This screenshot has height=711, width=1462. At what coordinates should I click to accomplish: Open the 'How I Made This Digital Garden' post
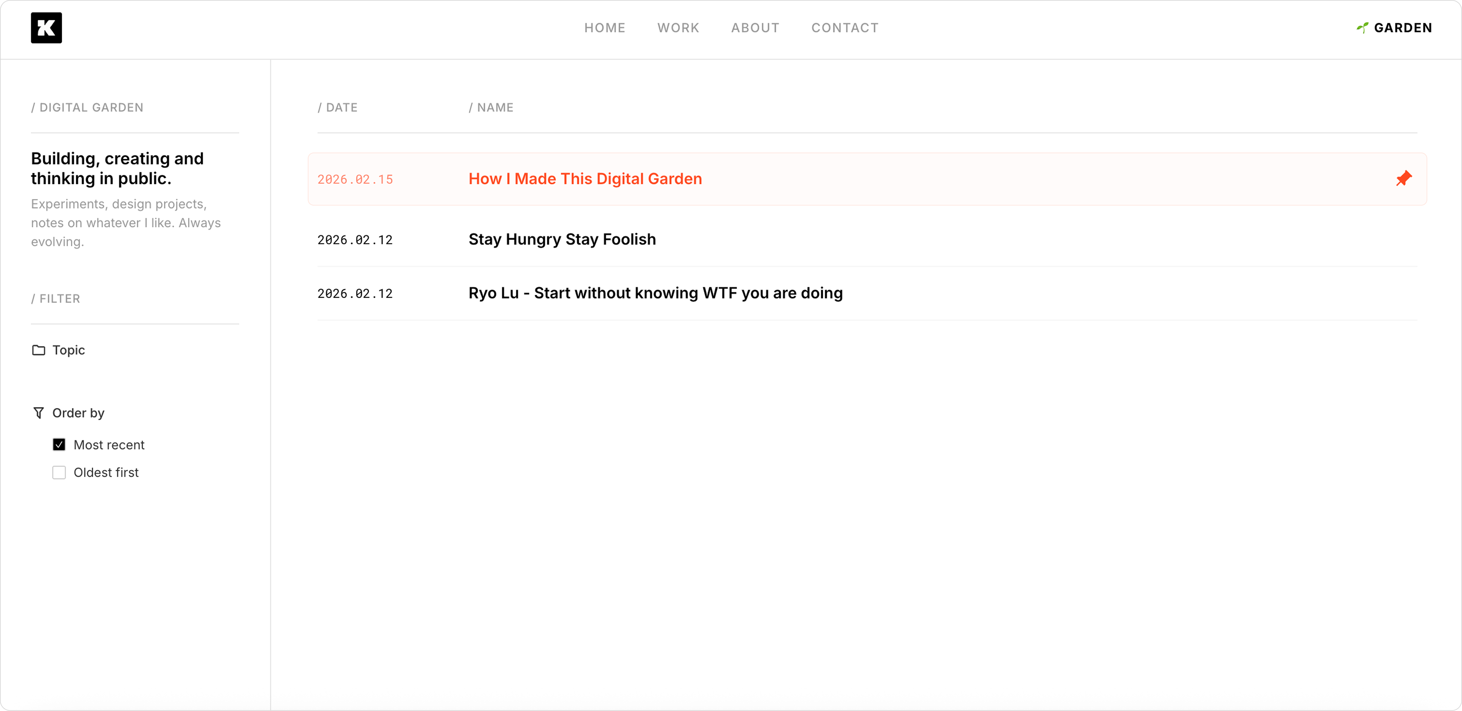[x=584, y=179]
